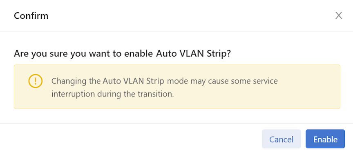
Task: Confirm enabling Auto VLAN Strip
Action: coord(325,139)
